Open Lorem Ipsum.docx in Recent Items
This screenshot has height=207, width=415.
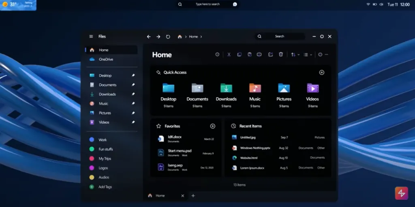coord(278,168)
